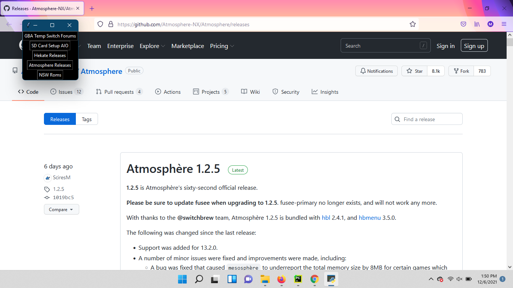Viewport: 513px width, 288px height.
Task: Click the NSW Roms button
Action: [x=50, y=75]
